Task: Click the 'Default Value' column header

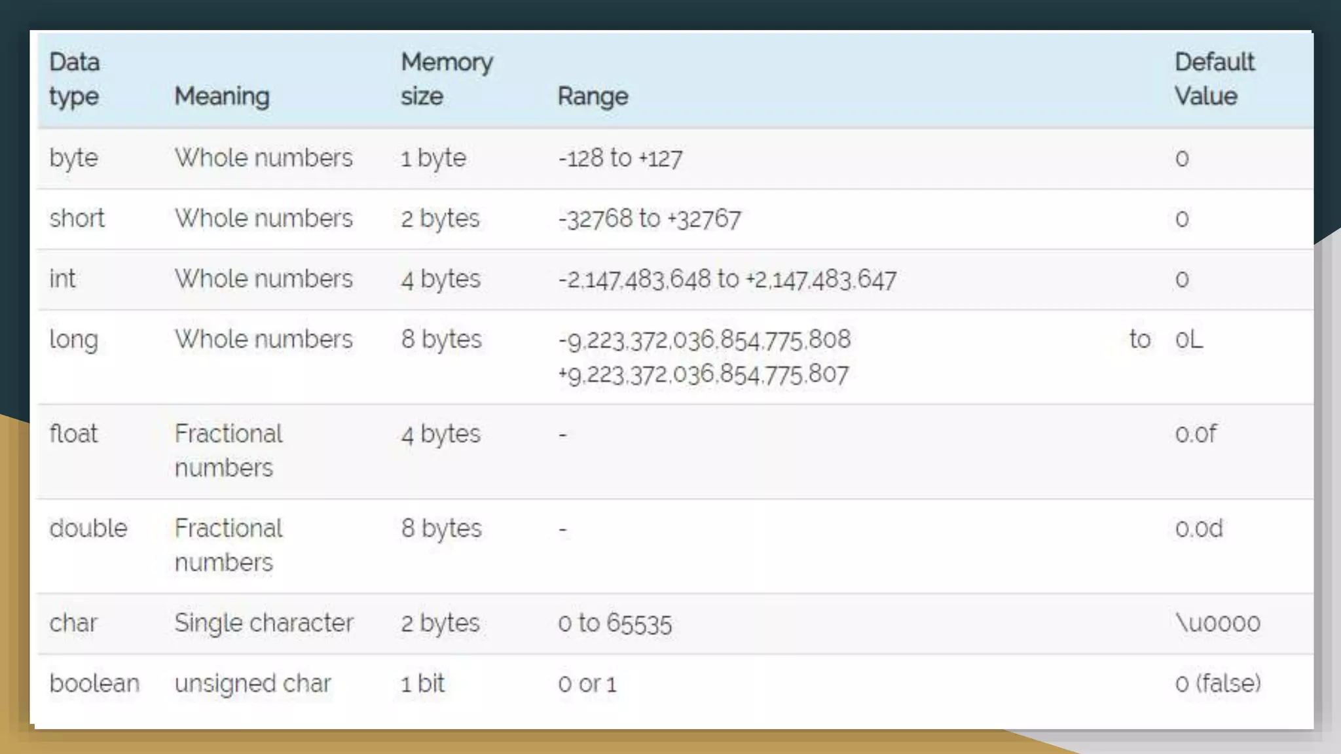Action: 1214,79
